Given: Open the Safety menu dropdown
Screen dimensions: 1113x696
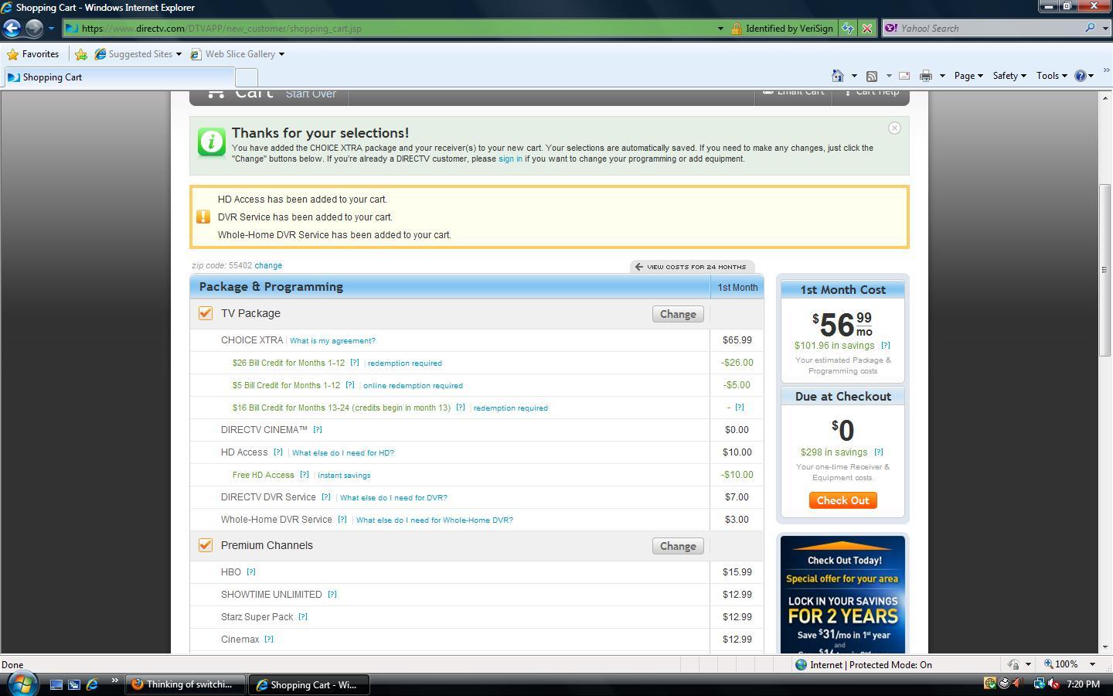Looking at the screenshot, I should pos(1009,76).
